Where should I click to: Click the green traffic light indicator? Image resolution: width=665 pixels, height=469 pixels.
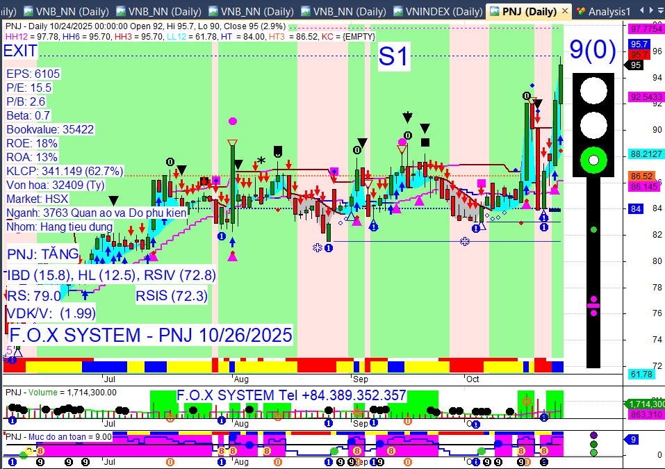593,161
